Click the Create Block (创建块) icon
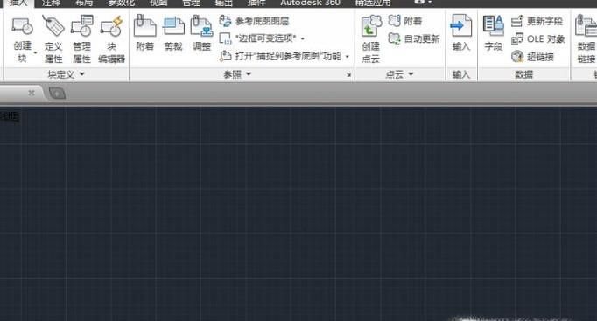Screen dimensions: 597x321 coord(23,26)
